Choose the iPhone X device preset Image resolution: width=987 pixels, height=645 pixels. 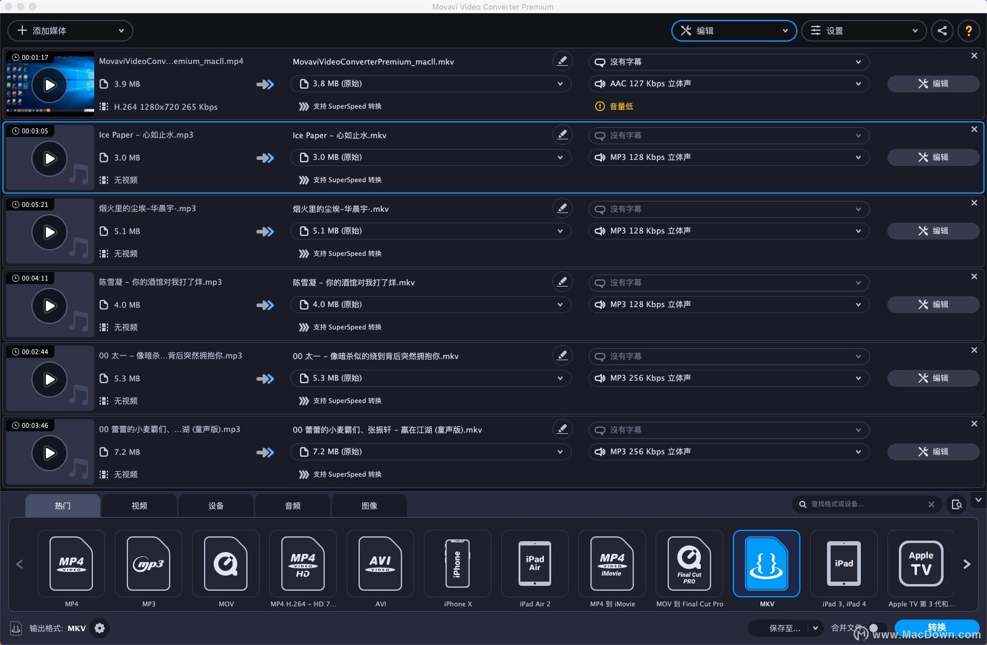pos(458,564)
